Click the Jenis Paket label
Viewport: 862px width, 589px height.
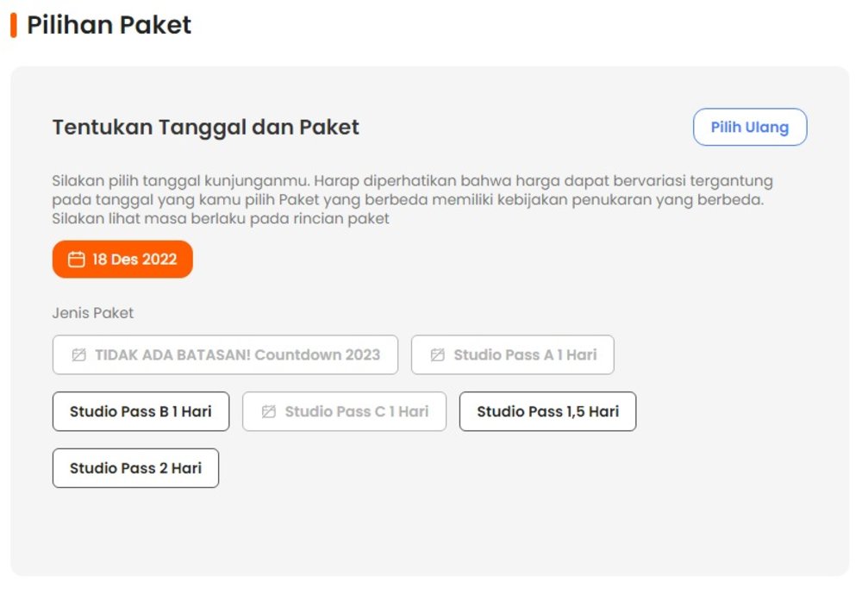tap(93, 313)
